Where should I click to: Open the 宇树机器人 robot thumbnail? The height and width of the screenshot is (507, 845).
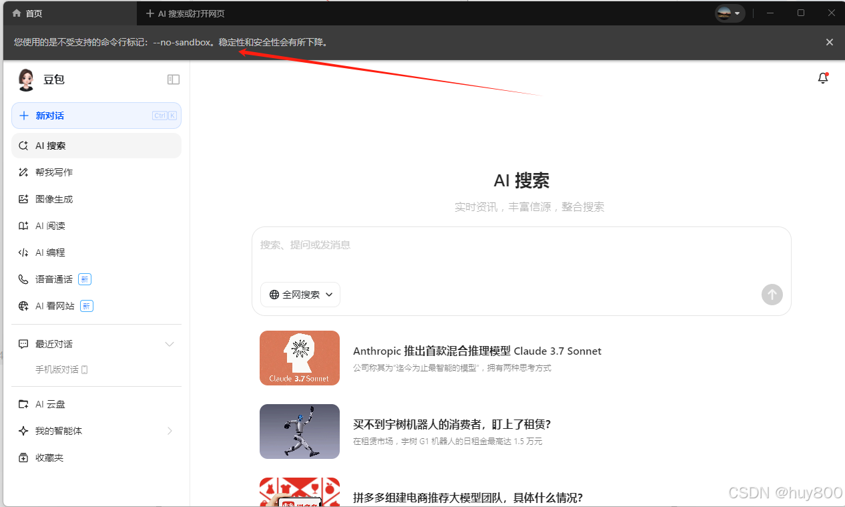pos(300,432)
